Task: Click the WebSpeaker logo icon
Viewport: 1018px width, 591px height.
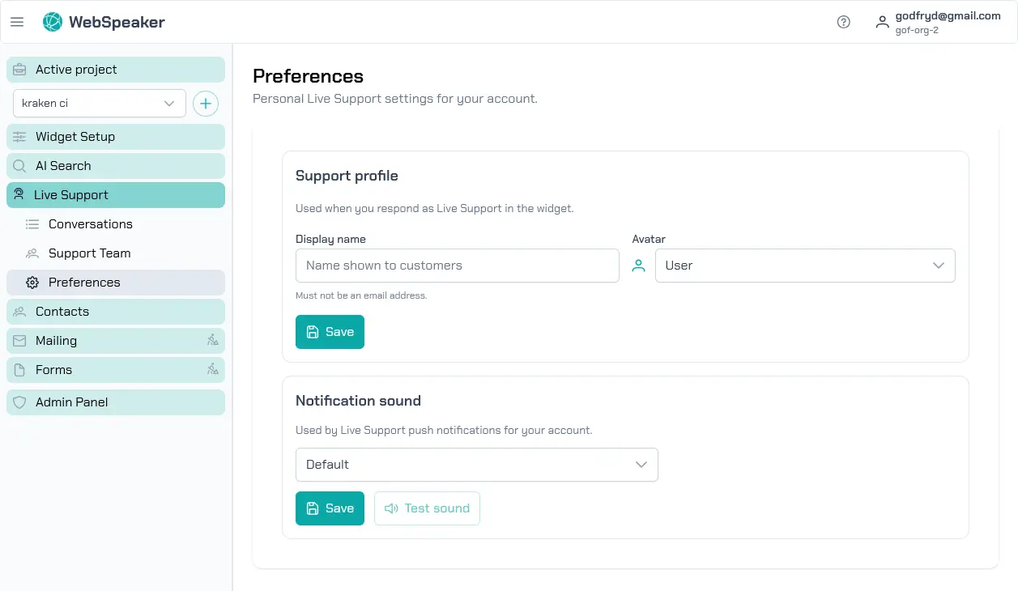Action: (52, 22)
